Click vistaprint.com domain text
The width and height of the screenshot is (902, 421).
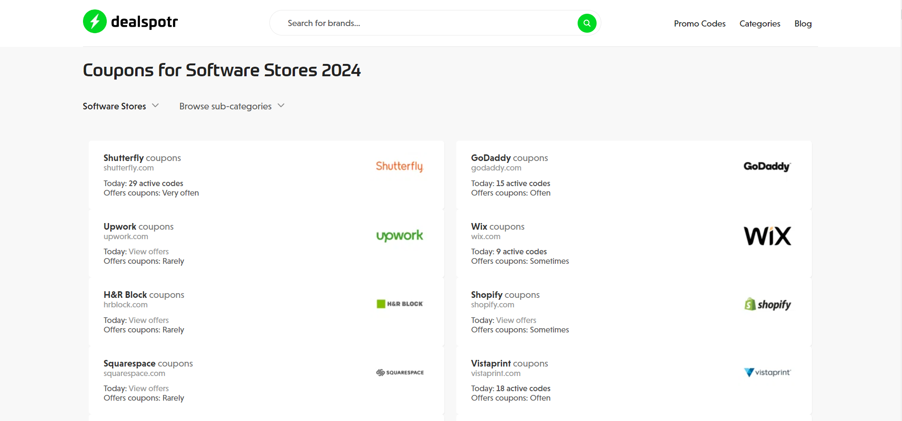(496, 373)
